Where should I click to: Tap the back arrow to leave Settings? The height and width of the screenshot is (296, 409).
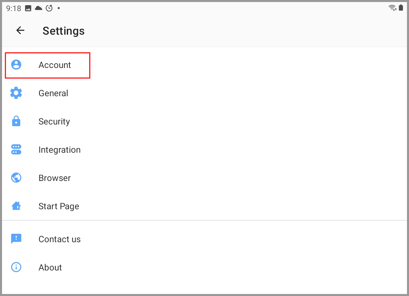point(20,31)
